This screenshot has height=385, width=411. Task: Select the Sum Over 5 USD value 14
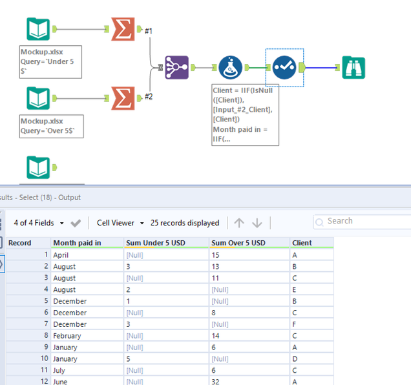249,335
